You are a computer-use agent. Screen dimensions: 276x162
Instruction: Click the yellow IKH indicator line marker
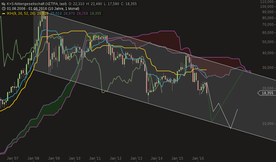[x=4, y=13]
